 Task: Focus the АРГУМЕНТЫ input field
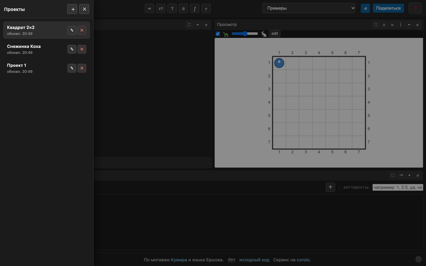tap(398, 187)
